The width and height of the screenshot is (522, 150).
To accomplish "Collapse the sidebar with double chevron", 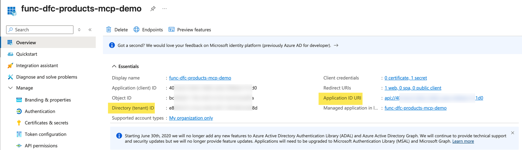I will pos(90,30).
